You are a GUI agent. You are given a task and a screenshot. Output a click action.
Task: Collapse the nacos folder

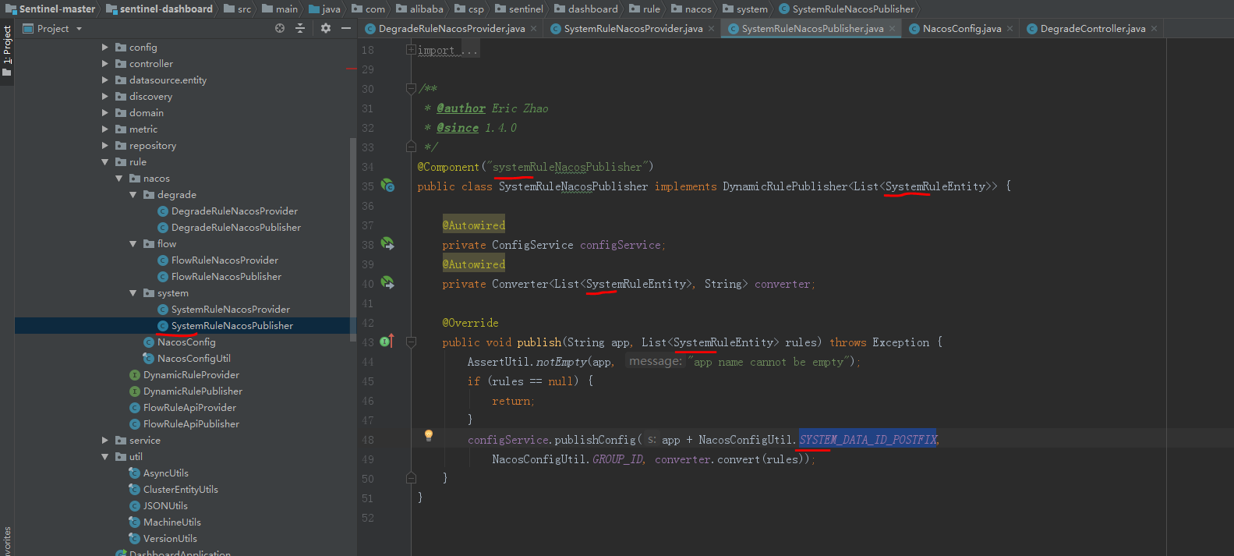point(119,179)
